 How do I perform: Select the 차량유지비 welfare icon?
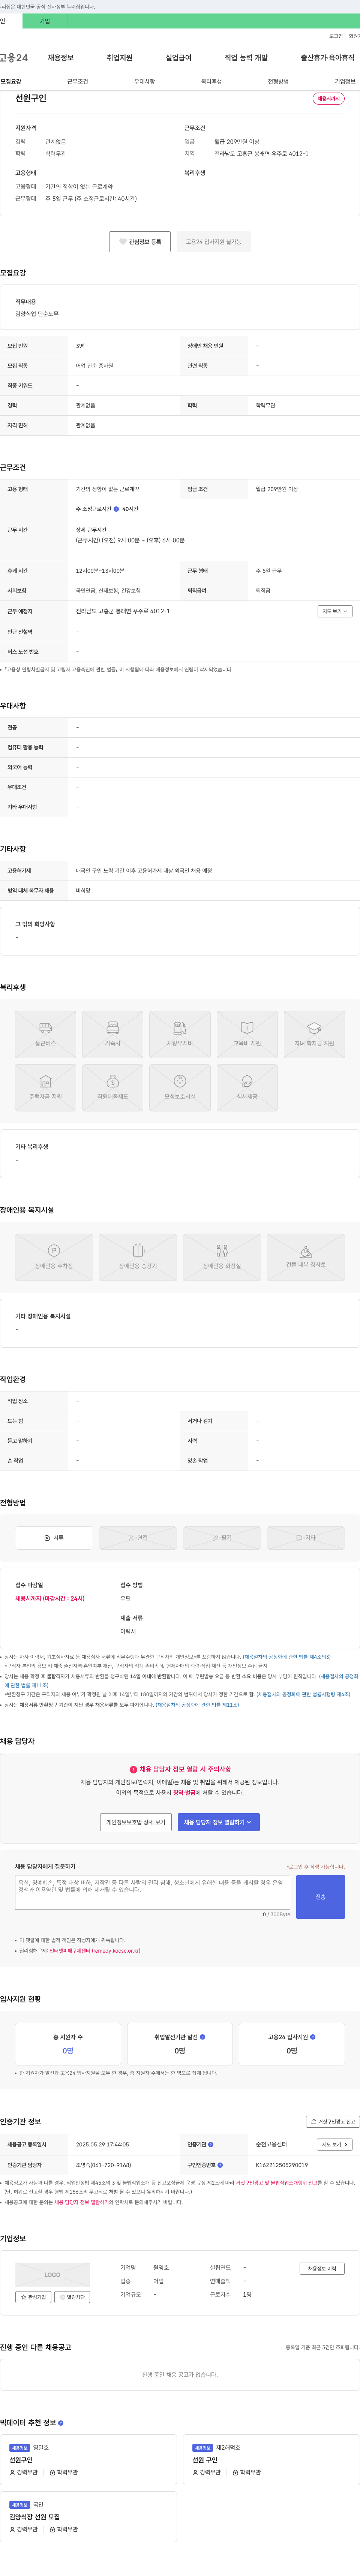coord(180,1034)
